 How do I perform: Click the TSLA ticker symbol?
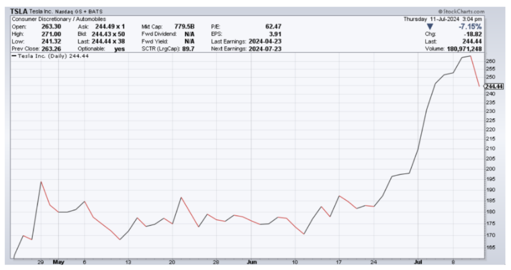[x=19, y=12]
